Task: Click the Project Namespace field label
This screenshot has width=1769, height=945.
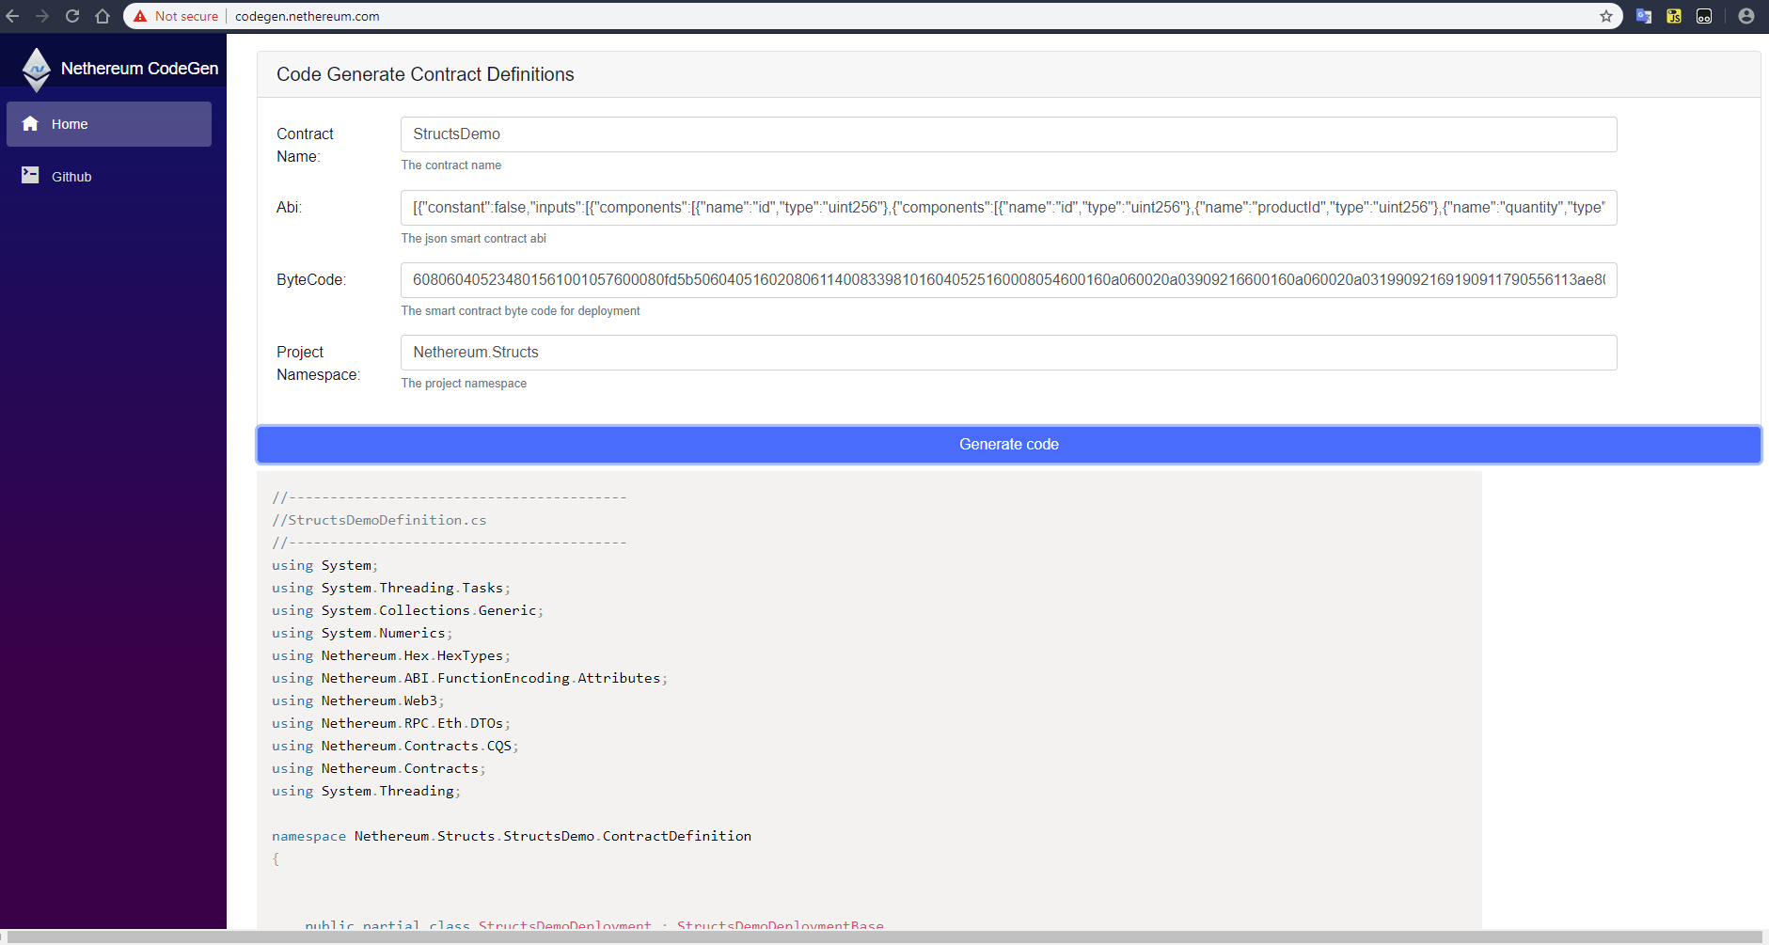Action: point(318,364)
